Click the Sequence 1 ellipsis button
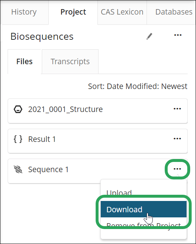Image resolution: width=196 pixels, height=244 pixels. click(x=177, y=169)
